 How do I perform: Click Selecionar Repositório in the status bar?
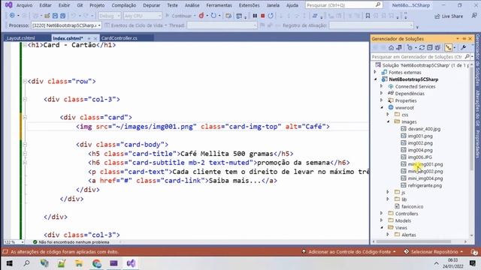(x=434, y=252)
